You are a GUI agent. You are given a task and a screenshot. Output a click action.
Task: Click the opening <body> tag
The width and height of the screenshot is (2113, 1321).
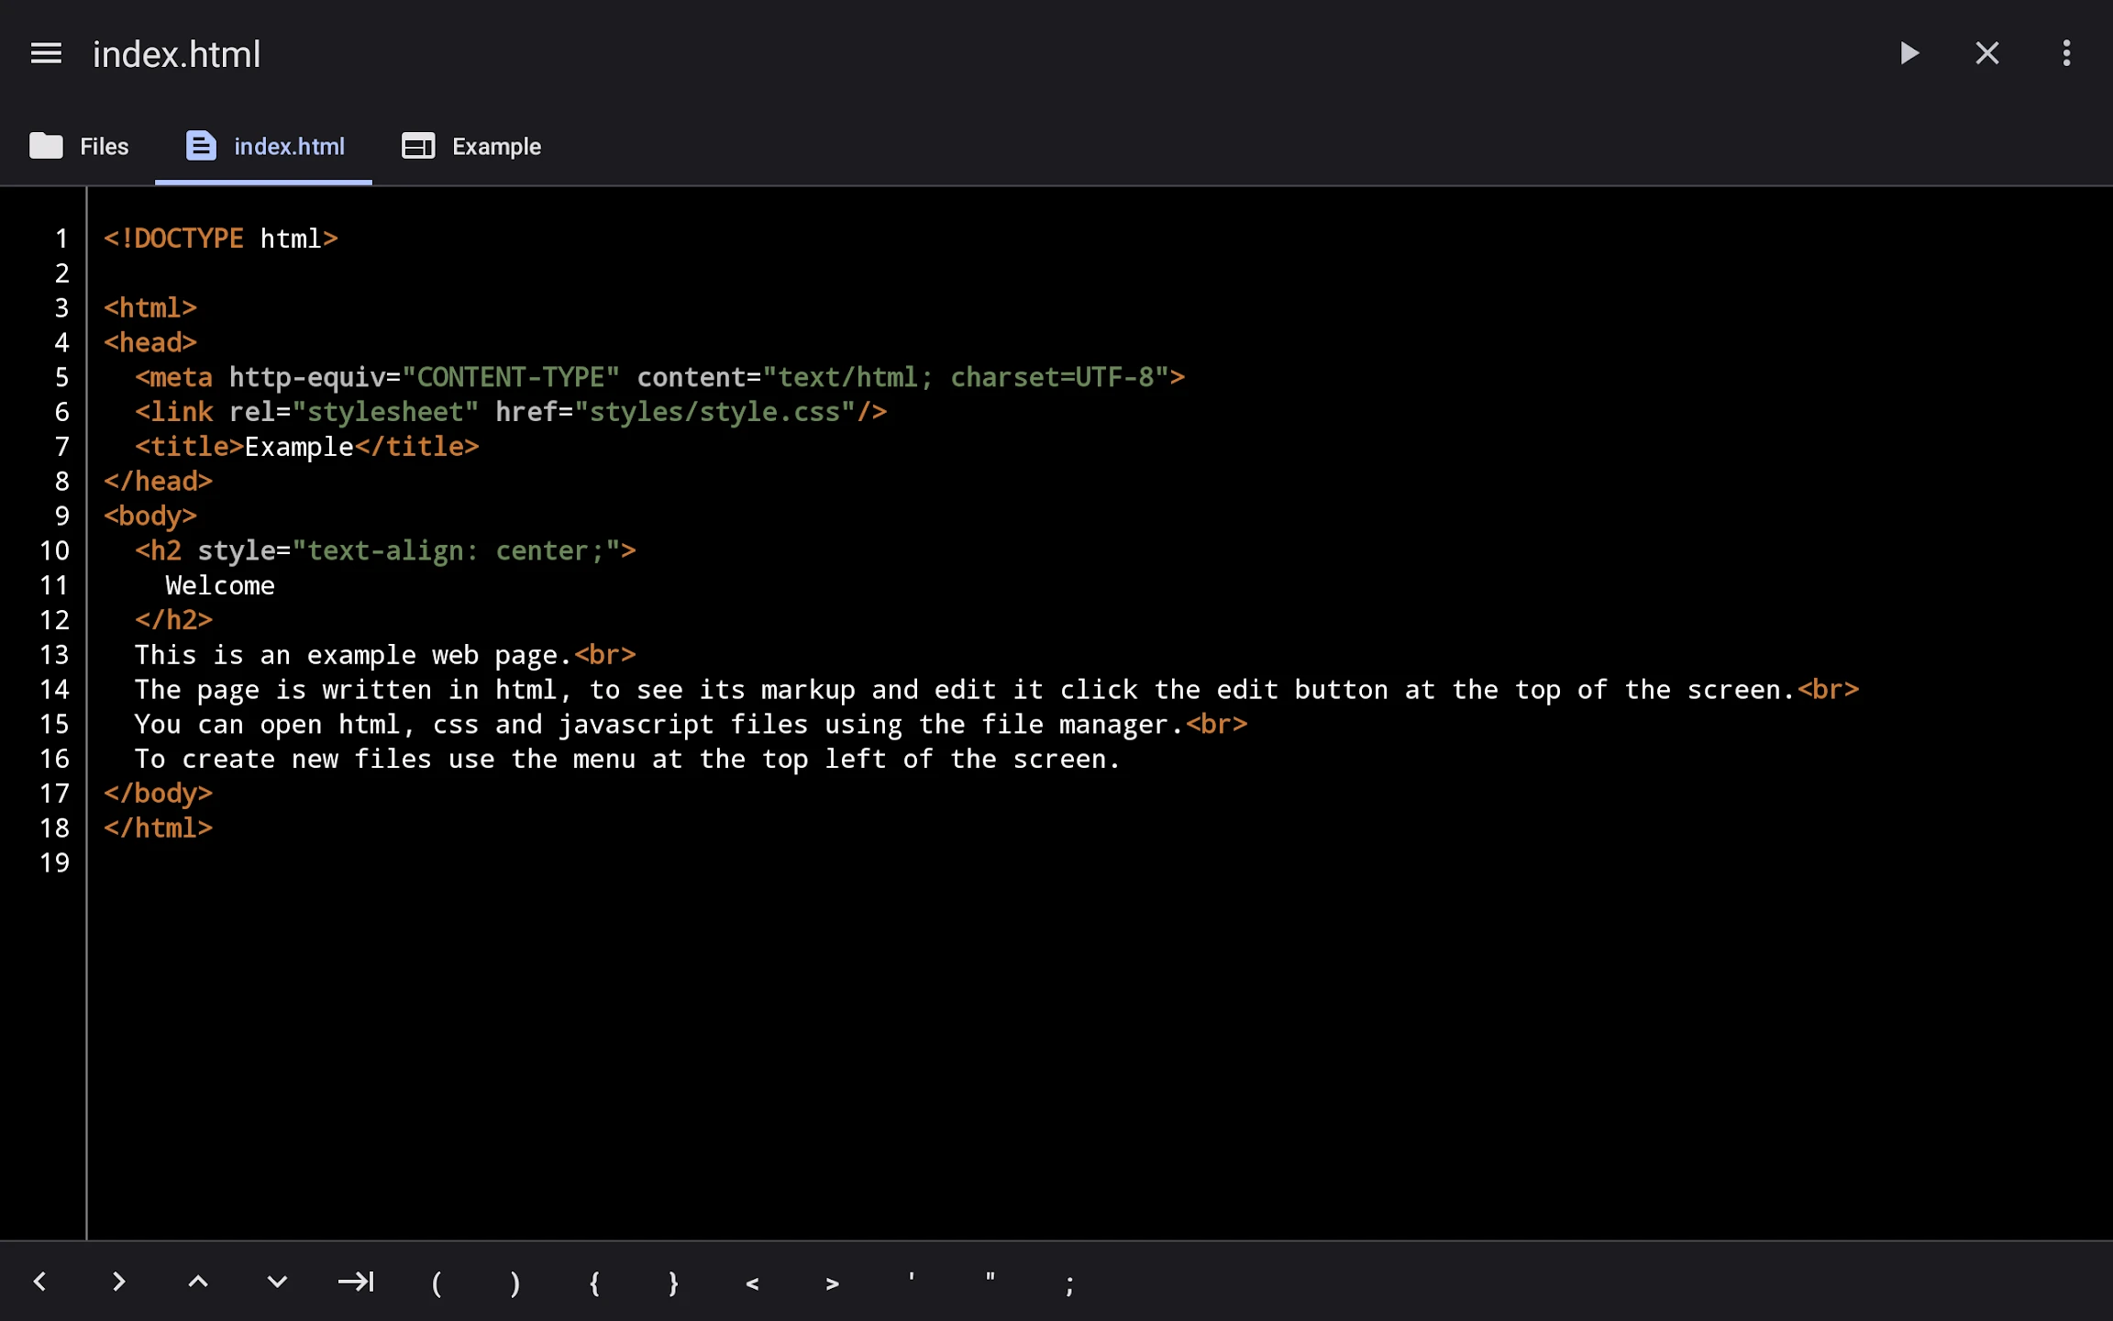pos(149,516)
